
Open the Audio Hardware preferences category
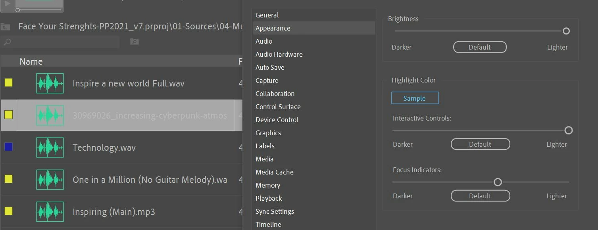pos(279,54)
